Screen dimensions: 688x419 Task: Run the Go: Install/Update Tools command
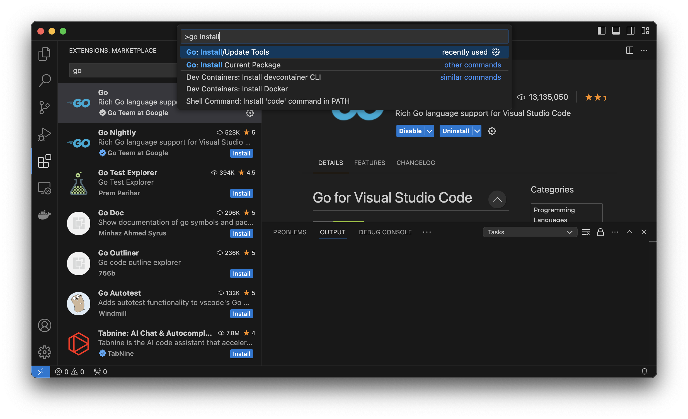(307, 52)
